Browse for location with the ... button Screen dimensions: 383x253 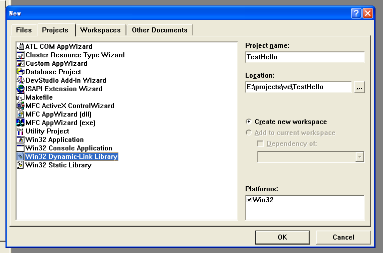pos(360,87)
